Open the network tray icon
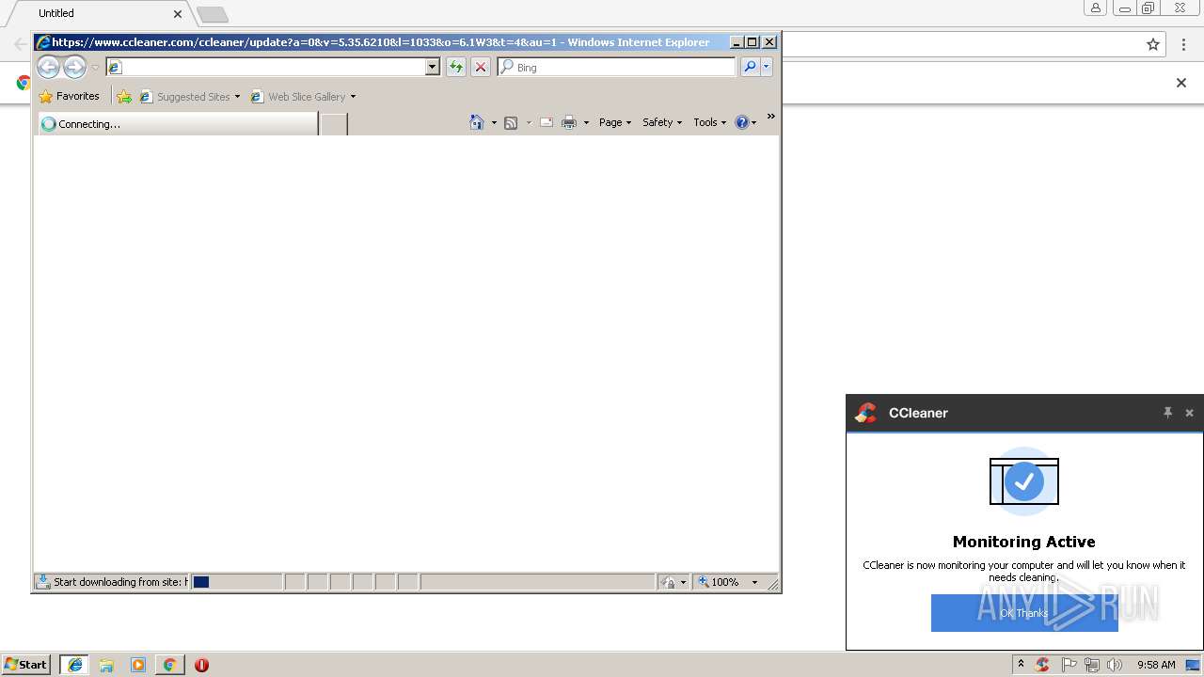This screenshot has width=1204, height=677. pyautogui.click(x=1092, y=665)
